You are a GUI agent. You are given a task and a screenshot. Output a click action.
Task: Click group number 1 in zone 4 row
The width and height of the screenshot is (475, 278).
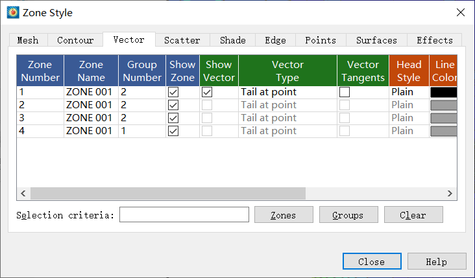point(142,132)
